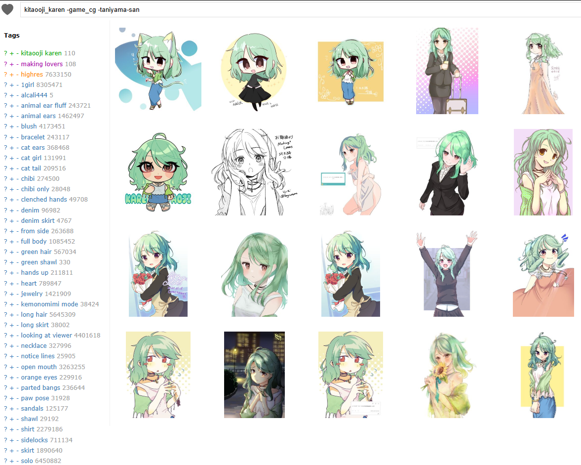Open the cat-eared chibi thumbnail on blue
Screen dimensions: 581x465
click(x=158, y=70)
